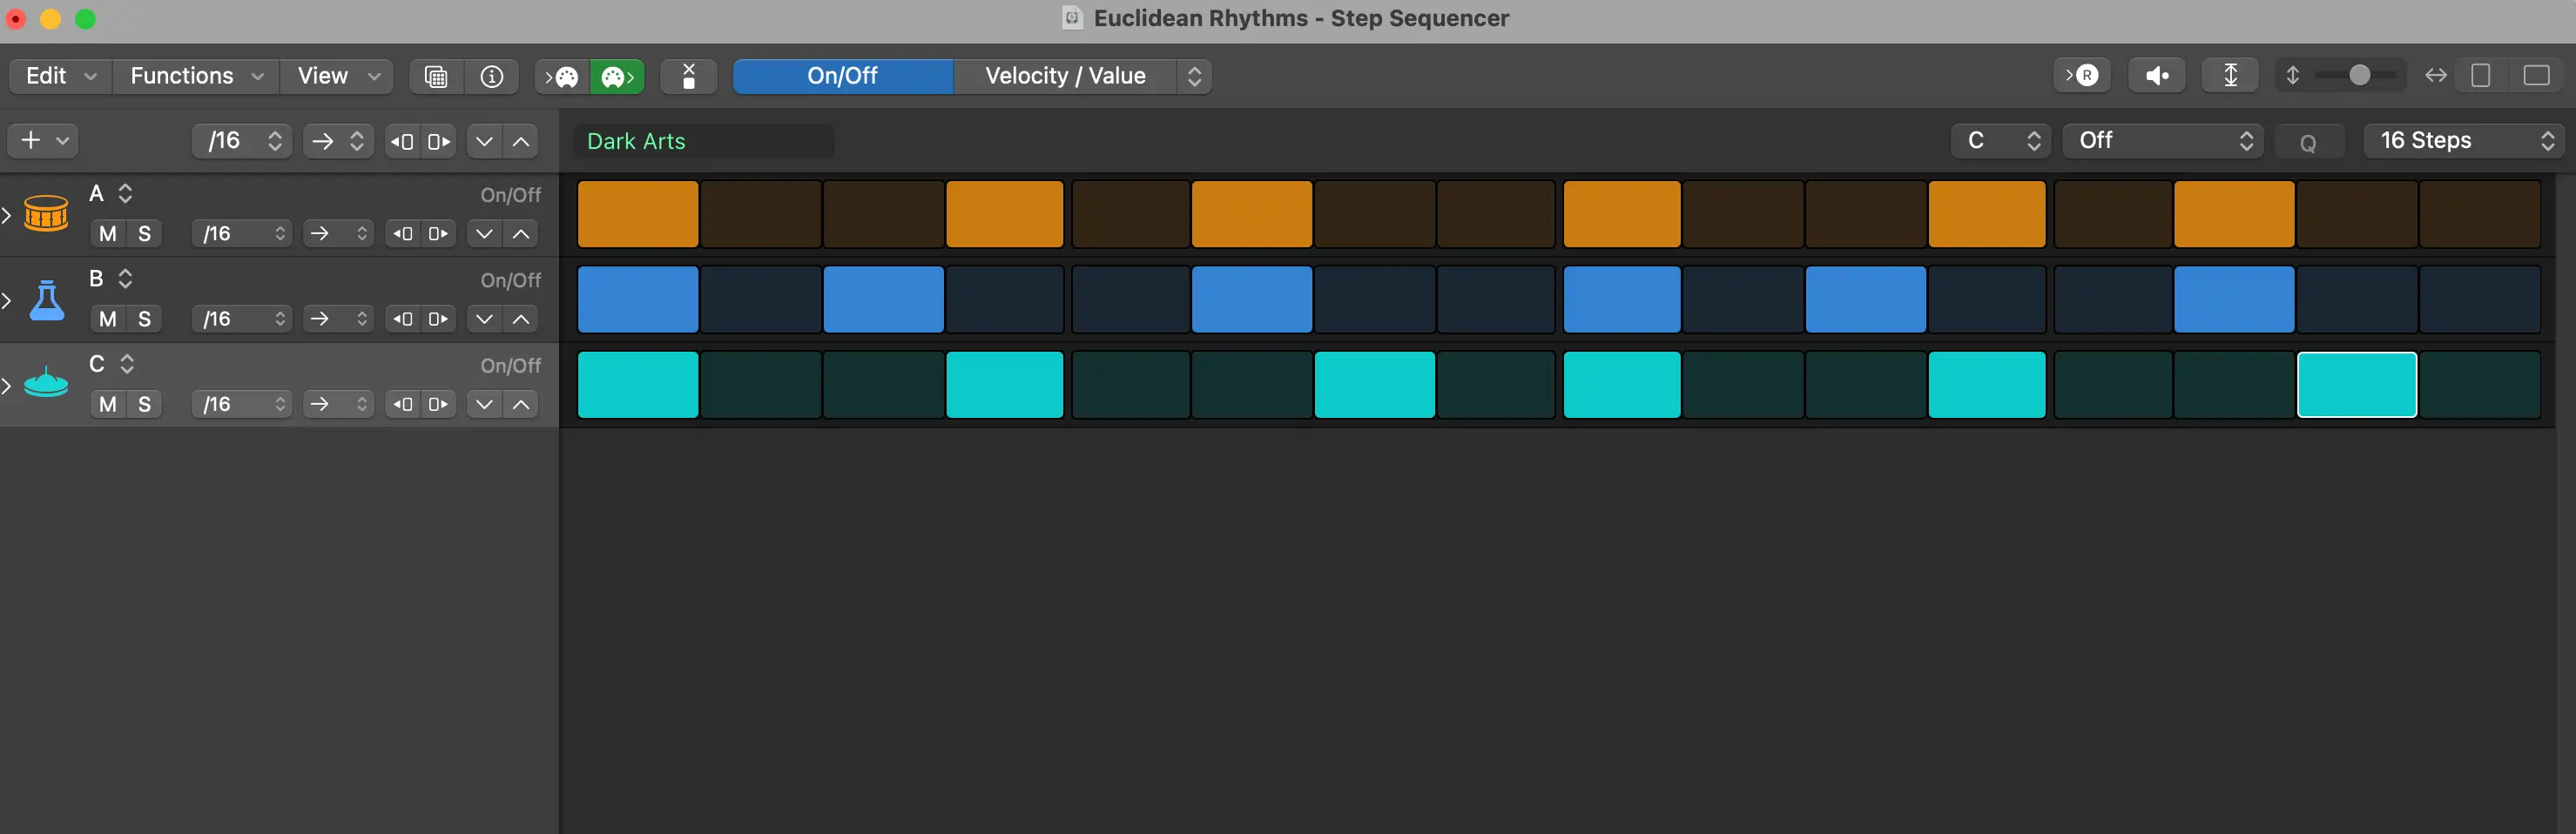
Task: Click the flask instrument icon for row B
Action: coord(46,299)
